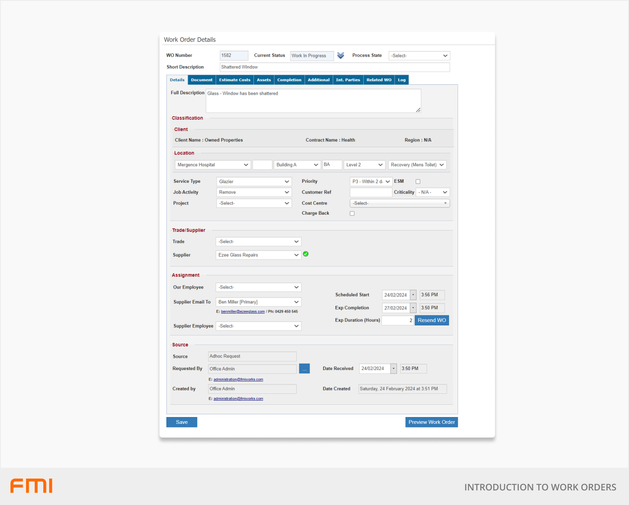Image resolution: width=629 pixels, height=505 pixels.
Task: Click the double chevron status change icon
Action: pos(340,56)
